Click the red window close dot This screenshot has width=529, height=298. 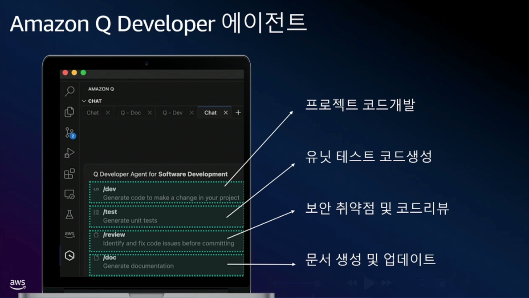point(65,73)
